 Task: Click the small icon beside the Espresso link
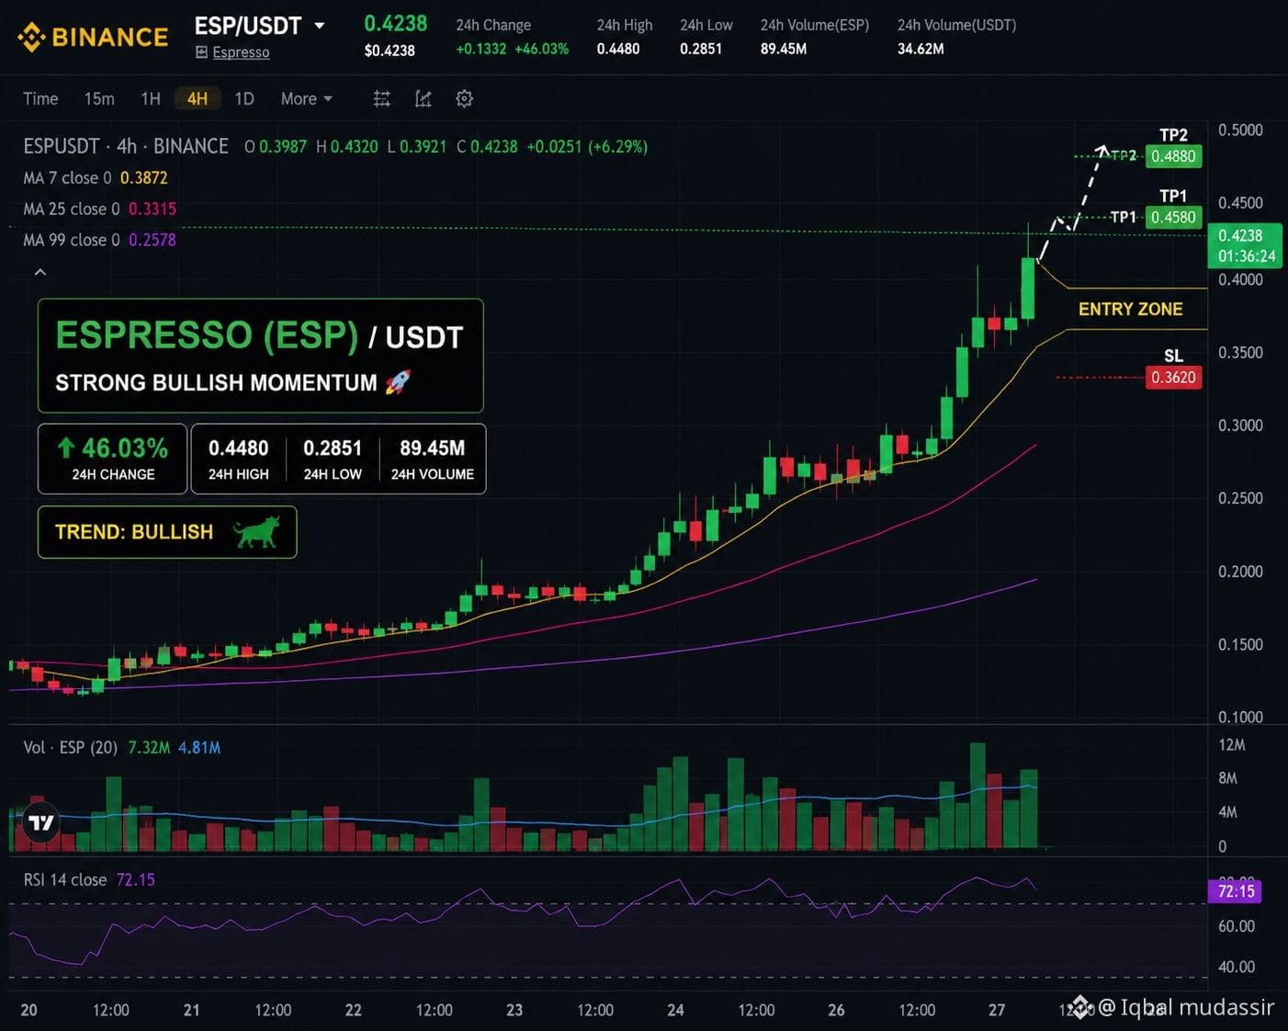coord(201,52)
